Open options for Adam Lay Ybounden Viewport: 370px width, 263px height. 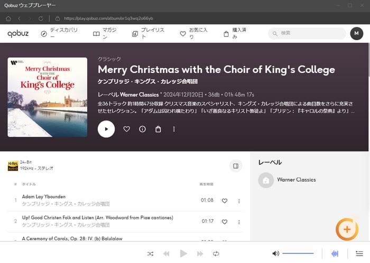tap(239, 201)
